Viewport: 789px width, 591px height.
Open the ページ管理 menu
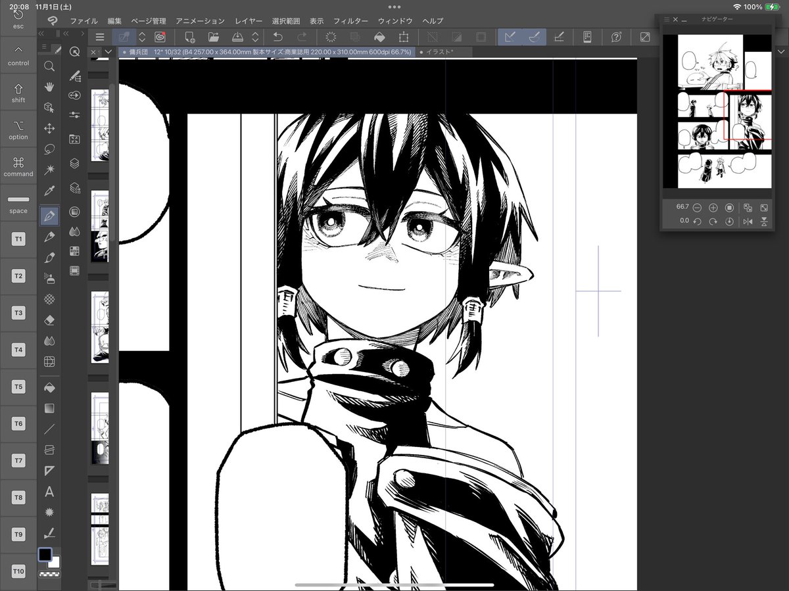pos(149,21)
